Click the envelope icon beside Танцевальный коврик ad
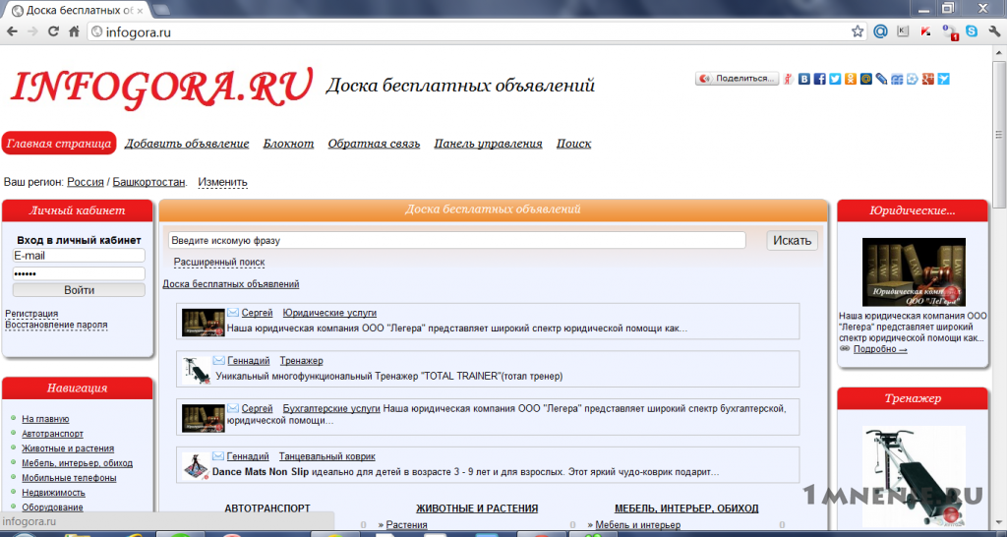Viewport: 1007px width, 537px height. coord(218,456)
